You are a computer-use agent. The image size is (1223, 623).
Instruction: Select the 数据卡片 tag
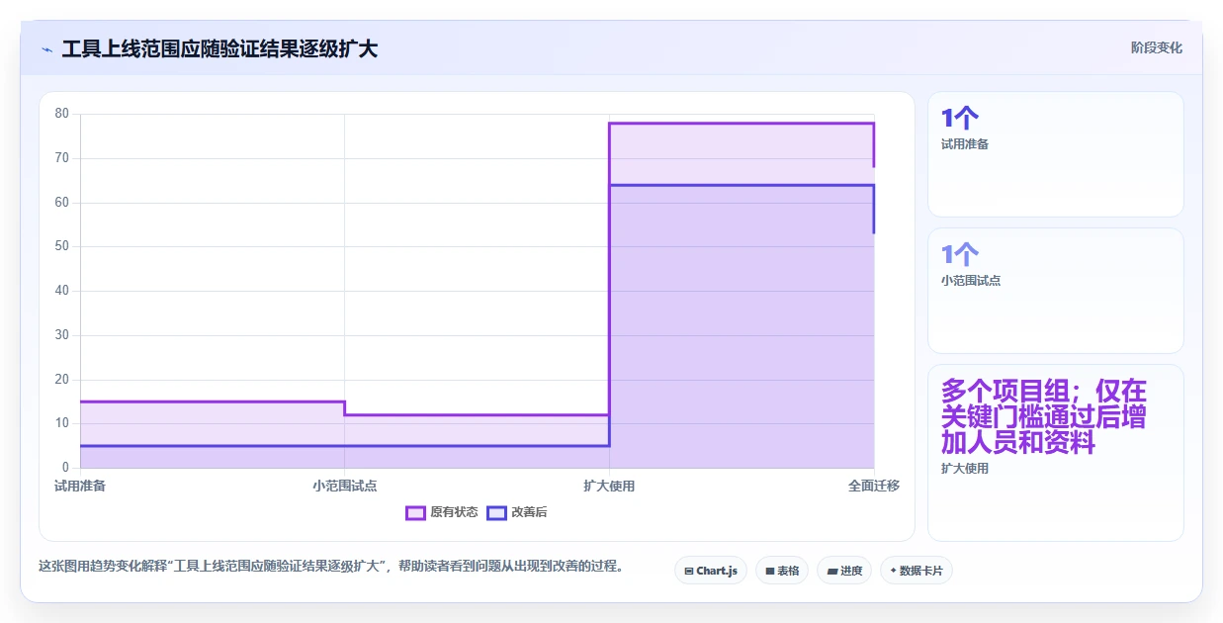(917, 571)
